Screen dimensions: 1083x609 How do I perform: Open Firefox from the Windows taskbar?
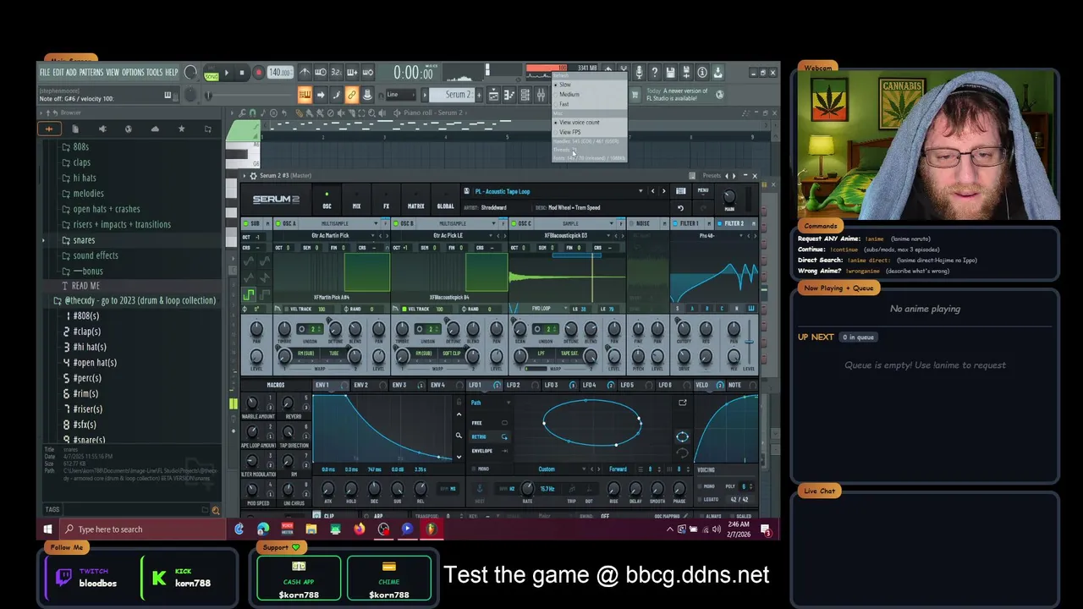[360, 529]
